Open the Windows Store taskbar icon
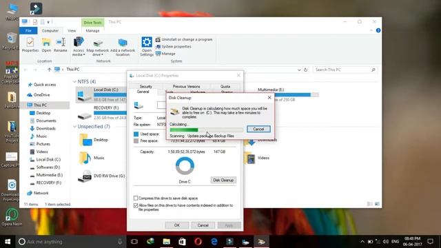Screen dimensions: 441x248 tap(182, 242)
